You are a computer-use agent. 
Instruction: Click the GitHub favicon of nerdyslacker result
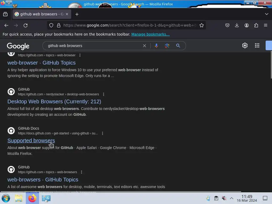11,92
